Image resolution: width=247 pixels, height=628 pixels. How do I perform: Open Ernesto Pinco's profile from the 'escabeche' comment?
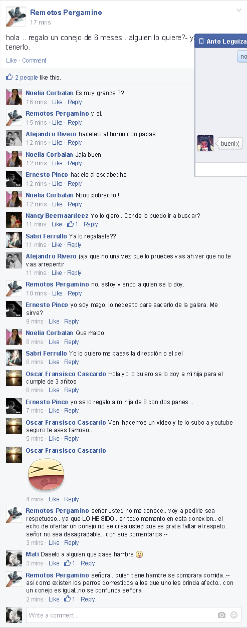(x=47, y=175)
